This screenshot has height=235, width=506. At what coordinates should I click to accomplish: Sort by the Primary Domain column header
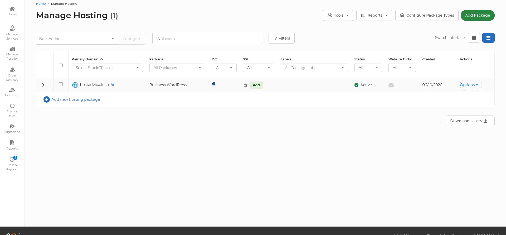click(87, 59)
